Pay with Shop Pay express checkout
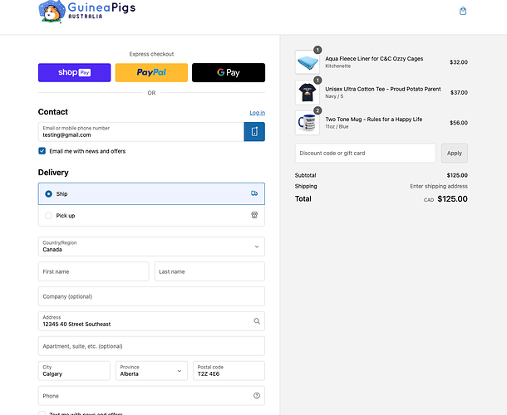This screenshot has height=415, width=507. click(x=74, y=72)
